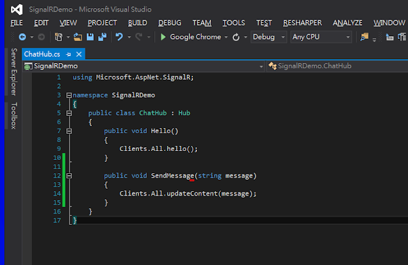Save the file with the Save icon

click(90, 37)
